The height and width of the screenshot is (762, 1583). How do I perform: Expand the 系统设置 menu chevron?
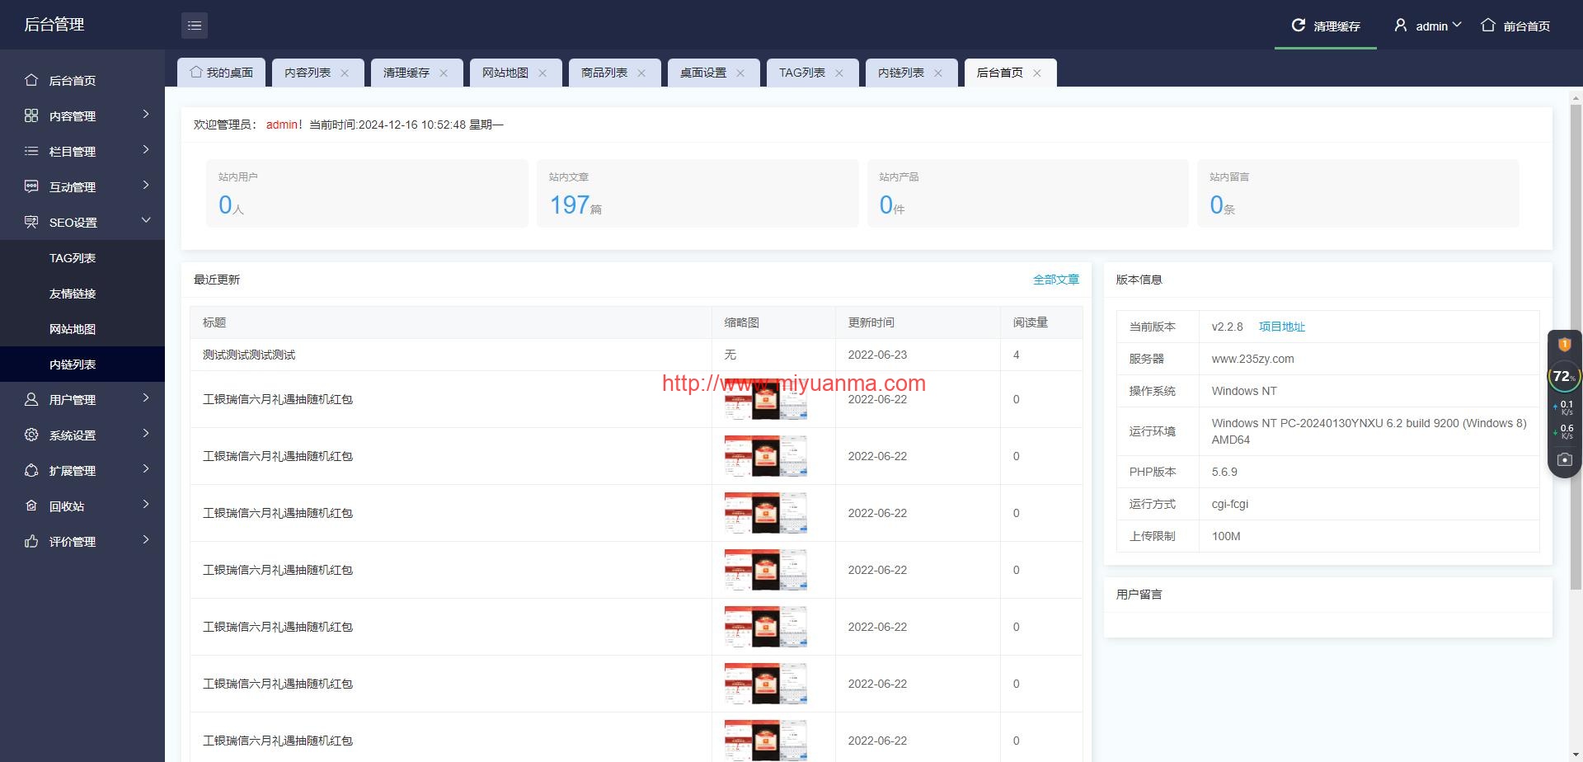click(x=146, y=433)
